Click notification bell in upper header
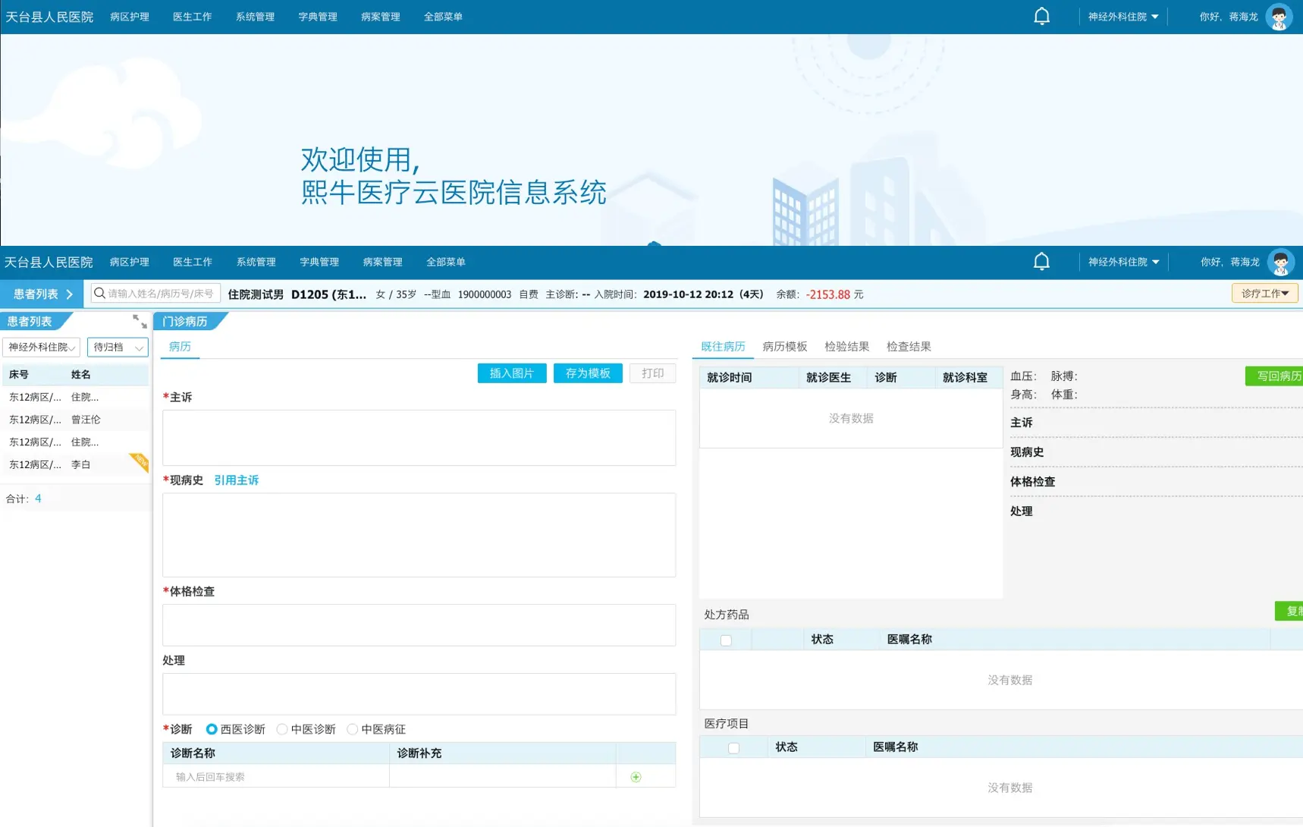The width and height of the screenshot is (1303, 827). tap(1041, 16)
